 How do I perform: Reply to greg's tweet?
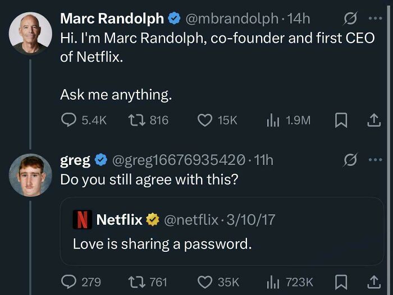[x=68, y=282]
